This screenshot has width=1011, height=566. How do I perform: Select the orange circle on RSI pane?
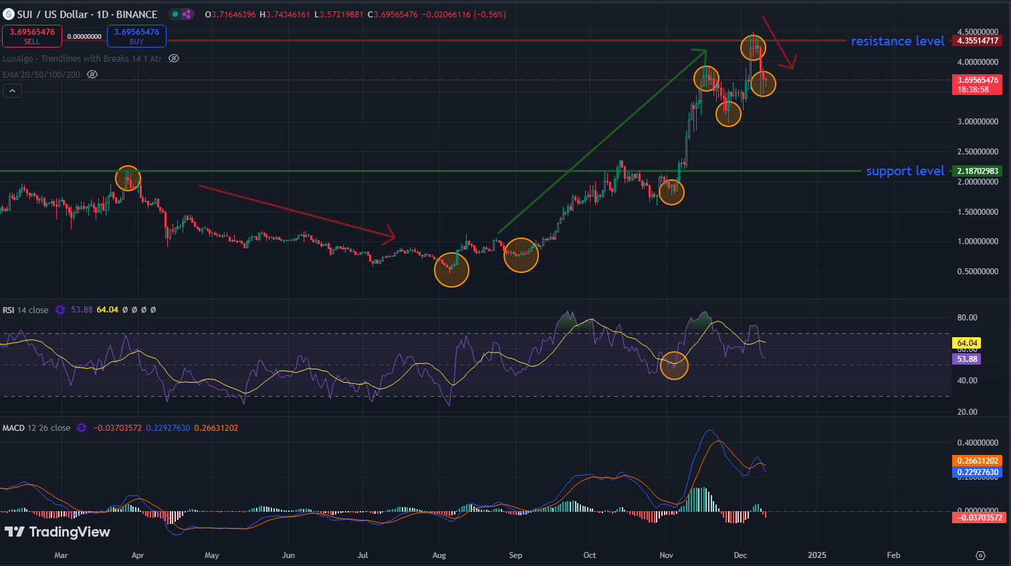[x=674, y=365]
